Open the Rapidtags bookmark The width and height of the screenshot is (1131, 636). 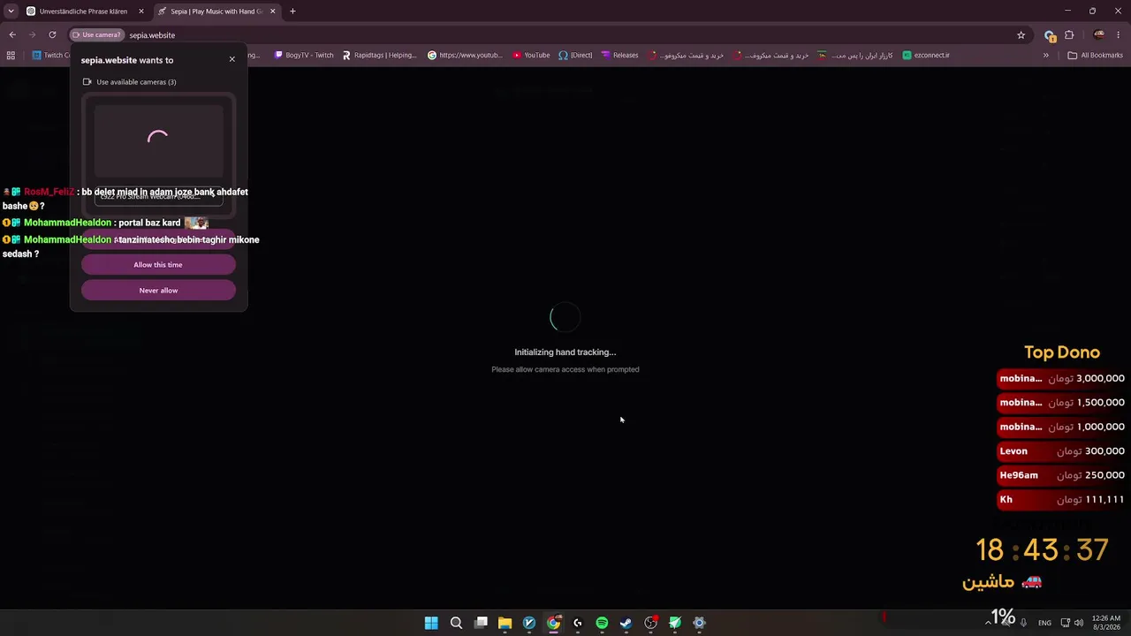[379, 55]
